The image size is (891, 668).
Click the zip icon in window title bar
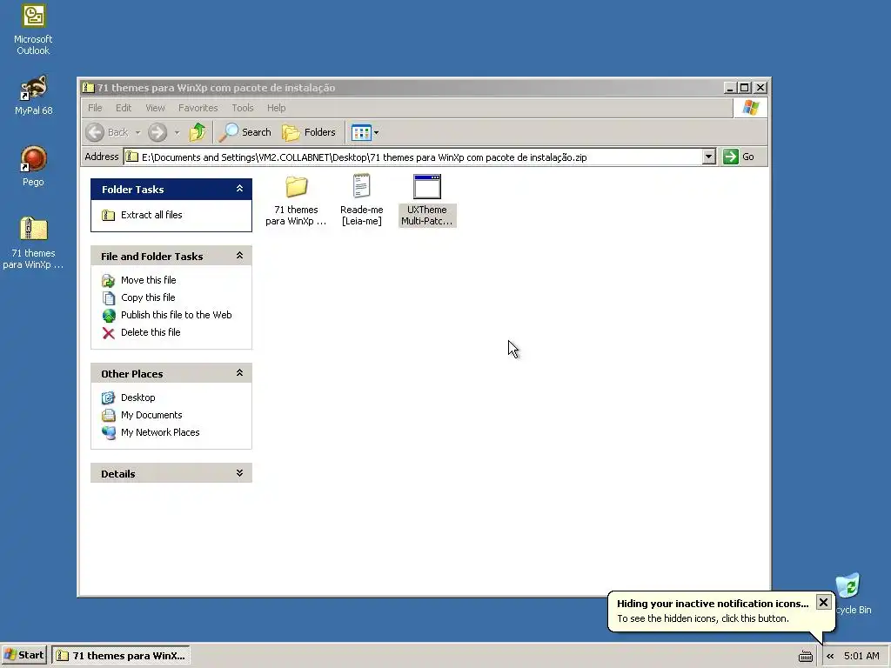pyautogui.click(x=88, y=88)
